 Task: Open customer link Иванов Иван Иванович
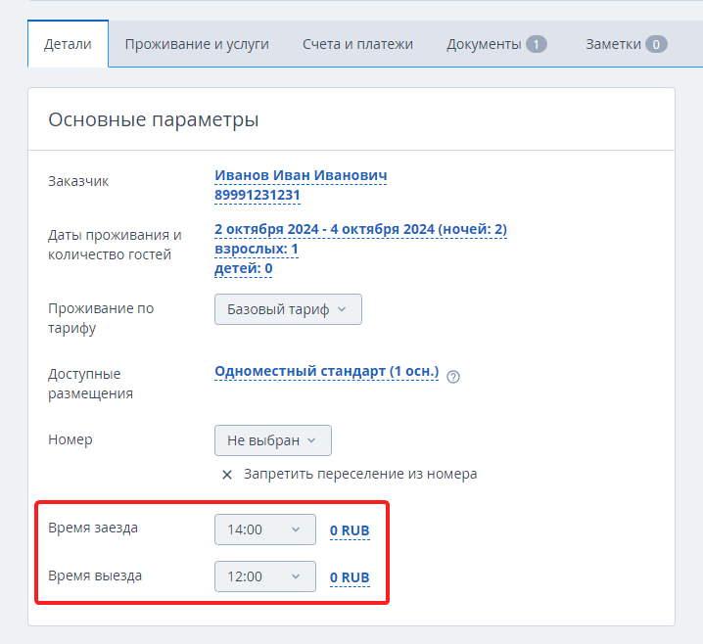coord(301,175)
